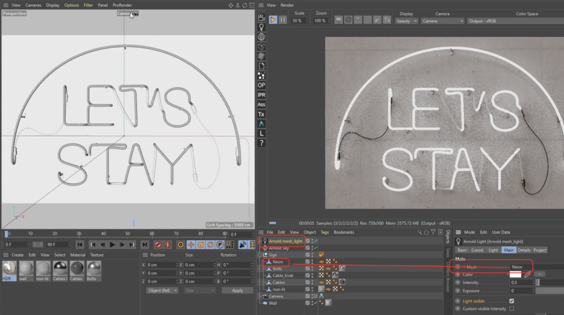The height and width of the screenshot is (315, 564).
Task: Click the eyedropper next to Color
Action: (527, 275)
